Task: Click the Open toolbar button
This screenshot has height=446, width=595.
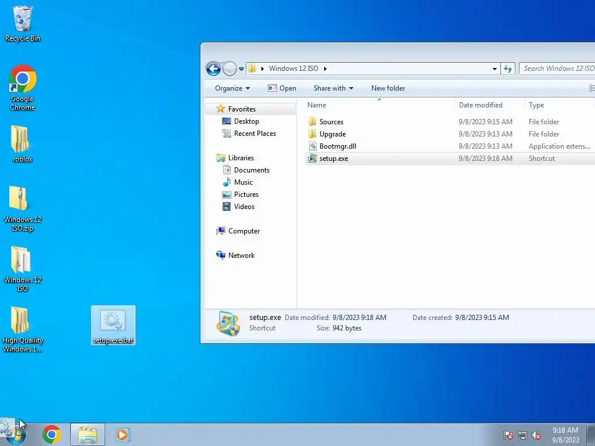Action: coord(282,88)
